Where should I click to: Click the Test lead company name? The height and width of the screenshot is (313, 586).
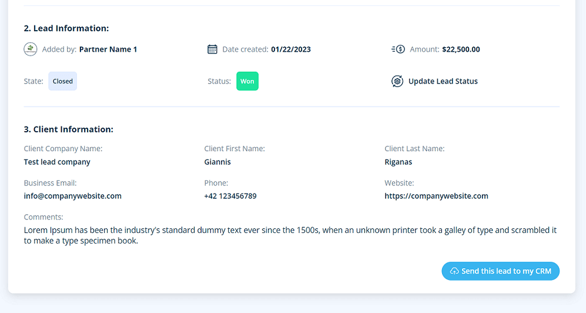pyautogui.click(x=57, y=162)
